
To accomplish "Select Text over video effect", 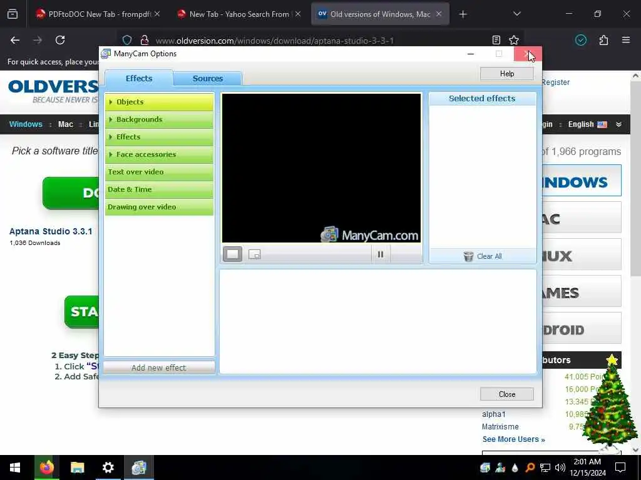I will [x=159, y=172].
